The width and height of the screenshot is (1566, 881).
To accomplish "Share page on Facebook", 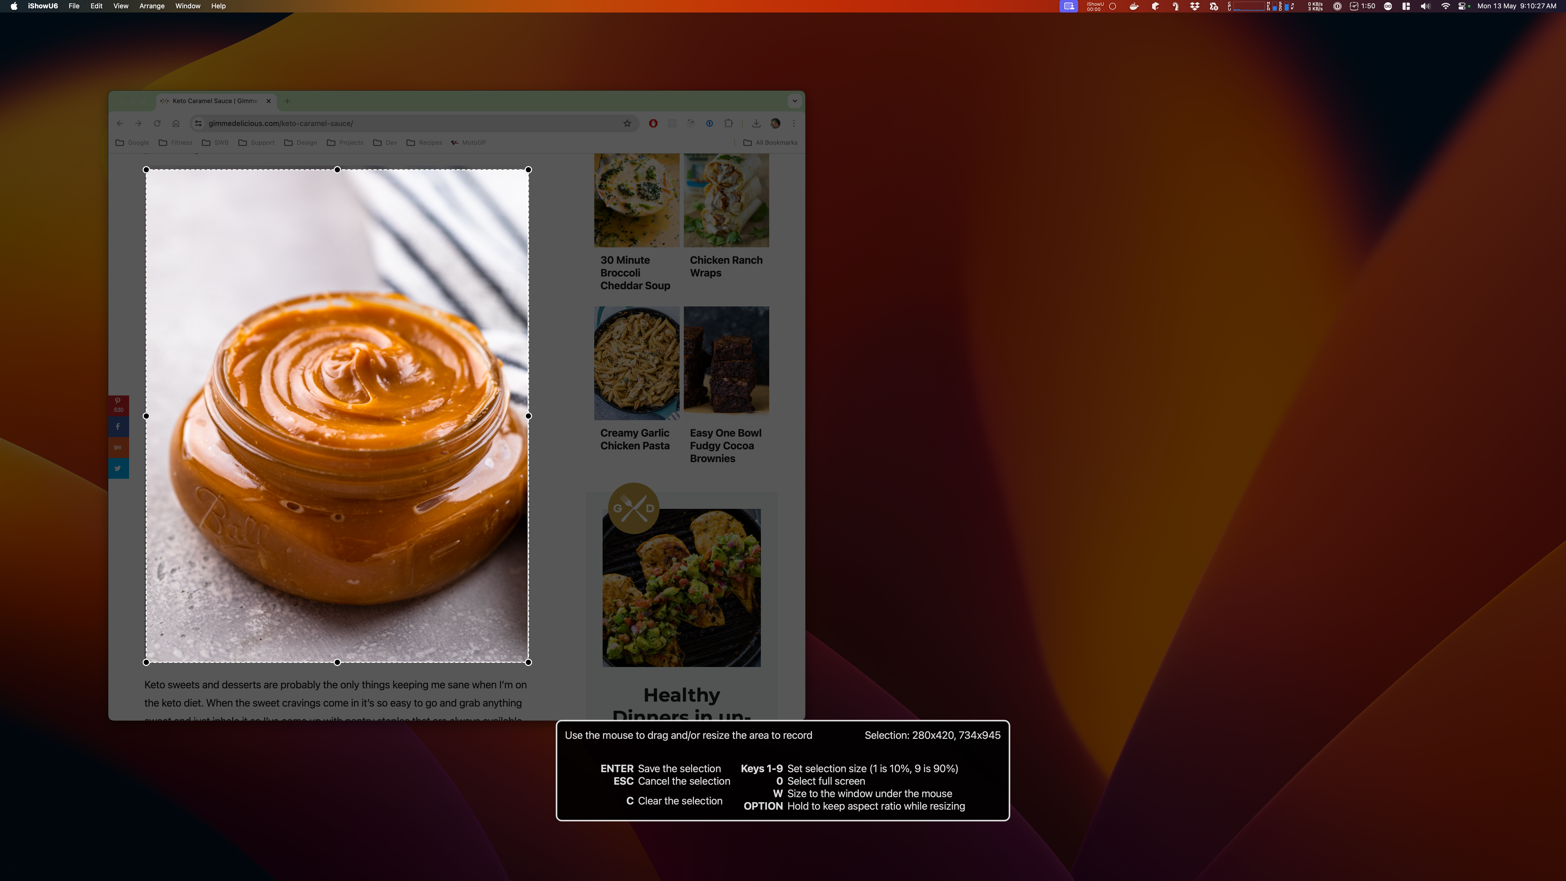I will [x=118, y=426].
